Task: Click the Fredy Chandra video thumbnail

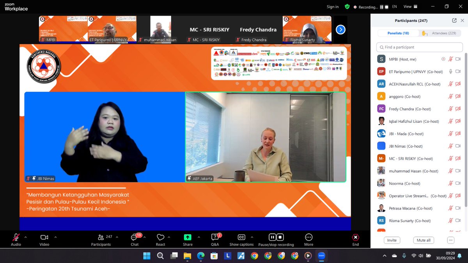Action: click(258, 29)
